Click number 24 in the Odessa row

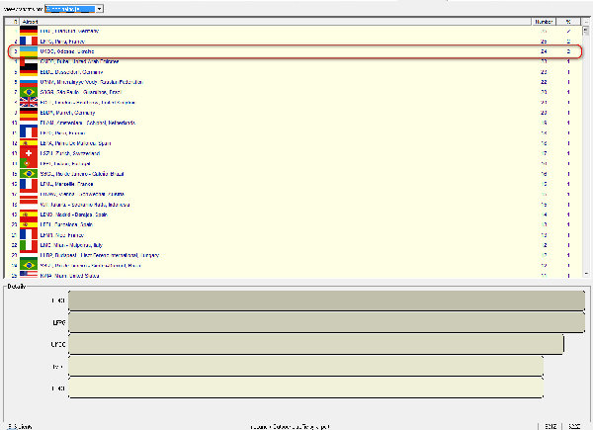[x=544, y=51]
